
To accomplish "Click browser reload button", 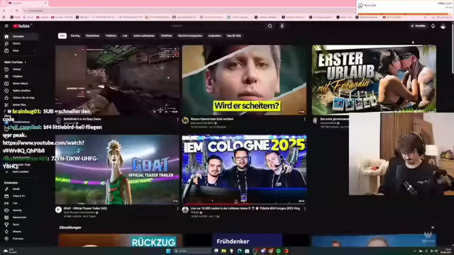I will pyautogui.click(x=17, y=11).
